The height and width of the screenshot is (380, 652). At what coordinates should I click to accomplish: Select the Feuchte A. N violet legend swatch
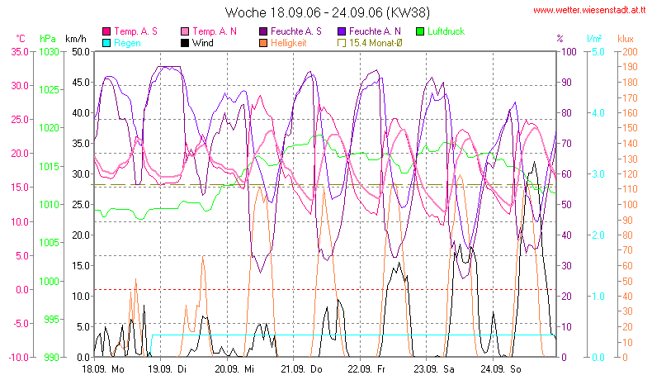pyautogui.click(x=343, y=31)
